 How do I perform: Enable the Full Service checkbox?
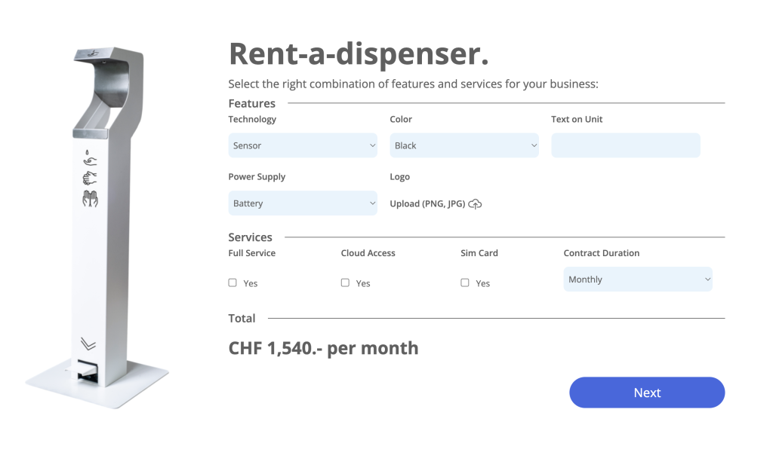coord(233,283)
